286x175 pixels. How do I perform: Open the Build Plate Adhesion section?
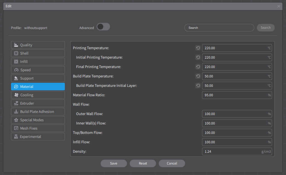click(x=38, y=112)
